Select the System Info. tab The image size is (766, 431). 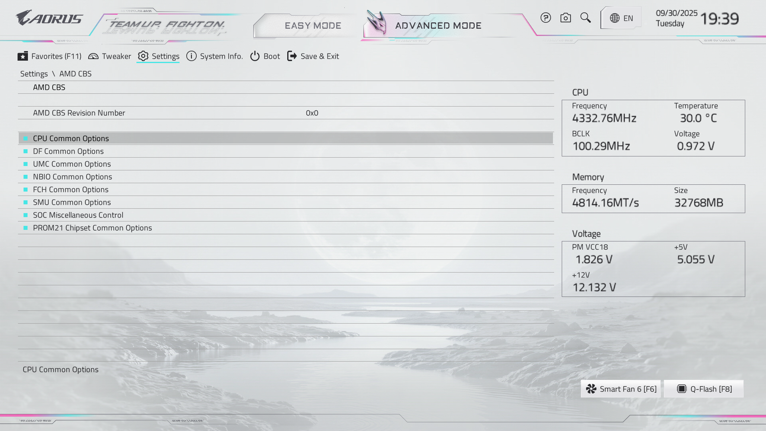tap(215, 56)
